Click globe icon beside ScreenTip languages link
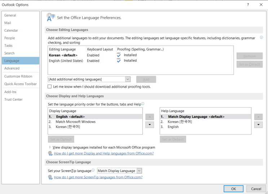The width and height of the screenshot is (268, 194). click(50, 177)
